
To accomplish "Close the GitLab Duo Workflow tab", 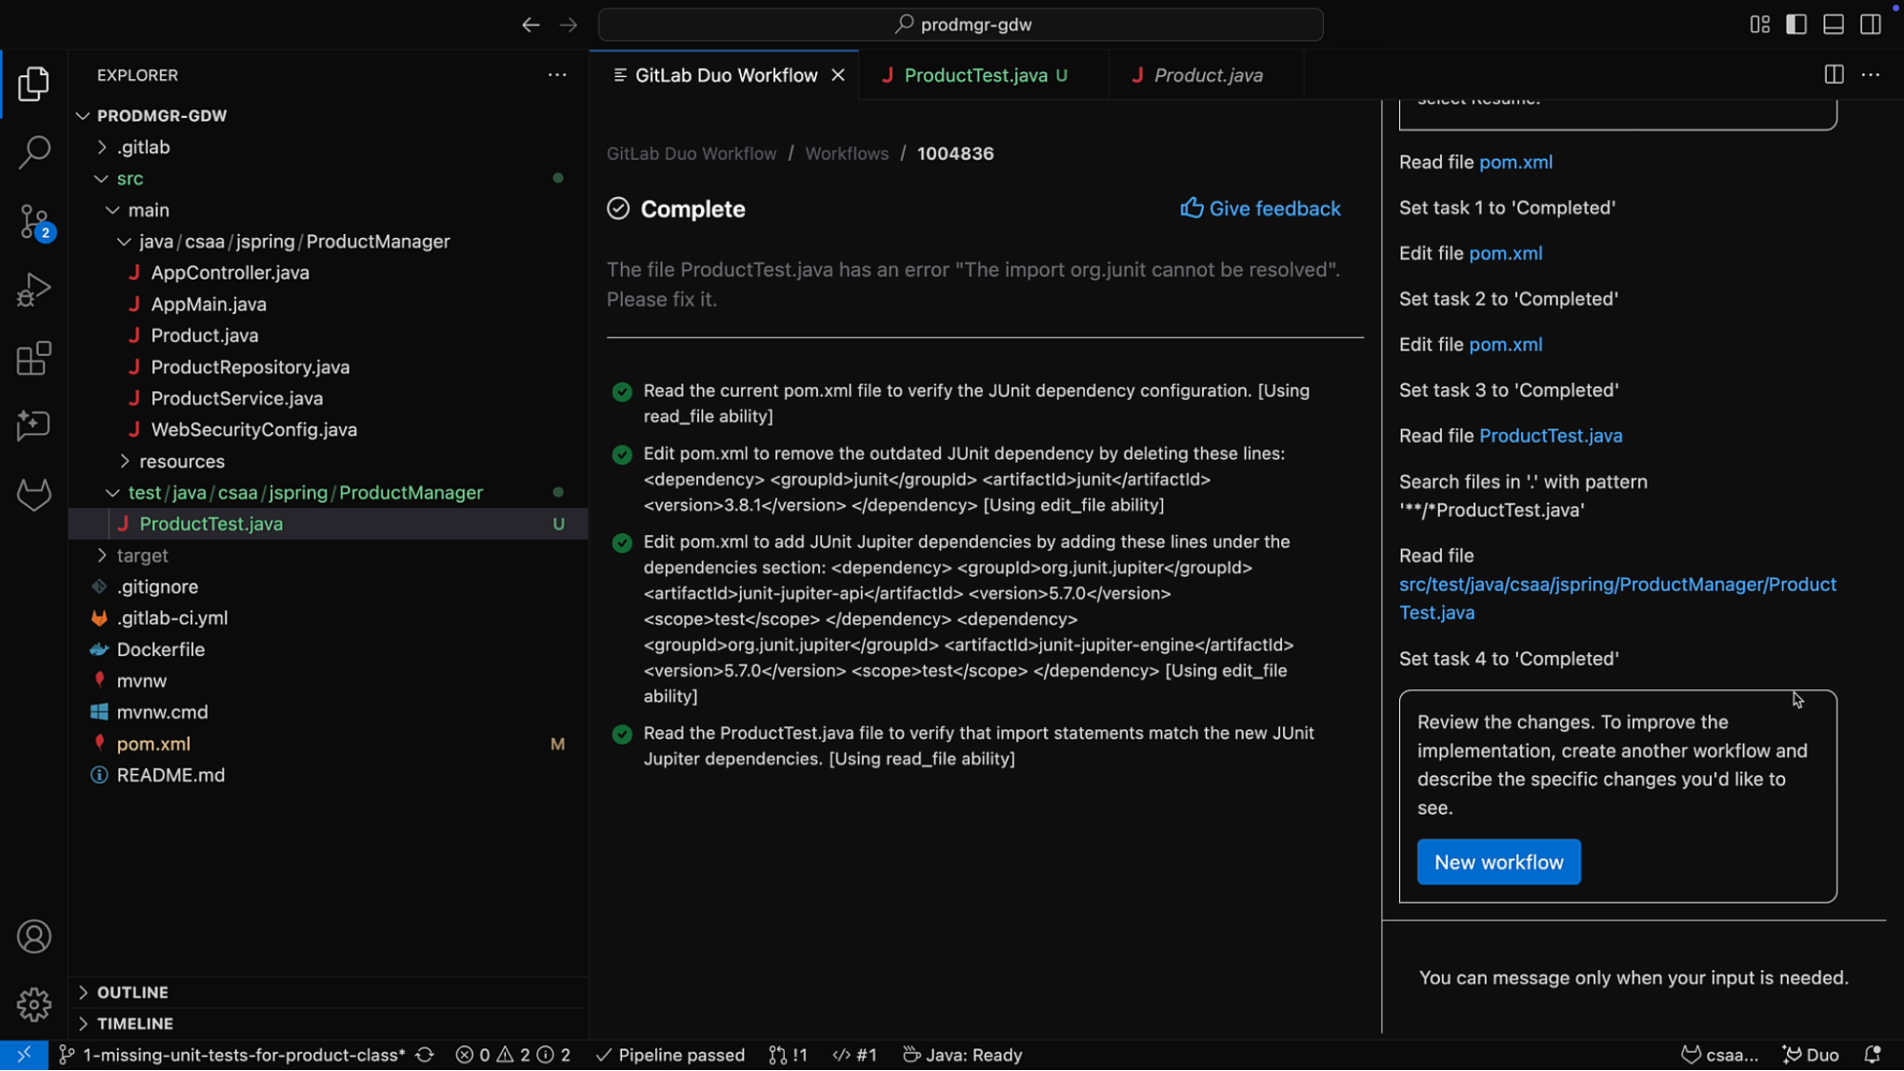I will (x=838, y=75).
